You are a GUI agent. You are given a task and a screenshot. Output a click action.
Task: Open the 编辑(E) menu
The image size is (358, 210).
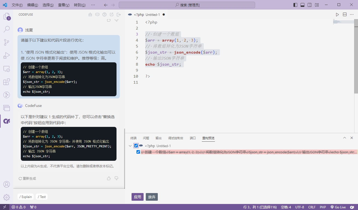(33, 5)
